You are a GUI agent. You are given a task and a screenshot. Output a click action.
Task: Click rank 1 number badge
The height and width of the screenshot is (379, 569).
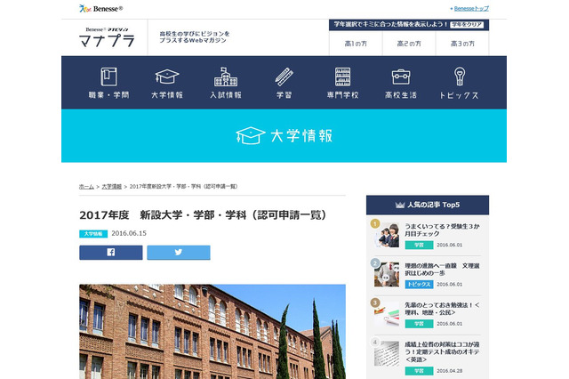(x=375, y=223)
